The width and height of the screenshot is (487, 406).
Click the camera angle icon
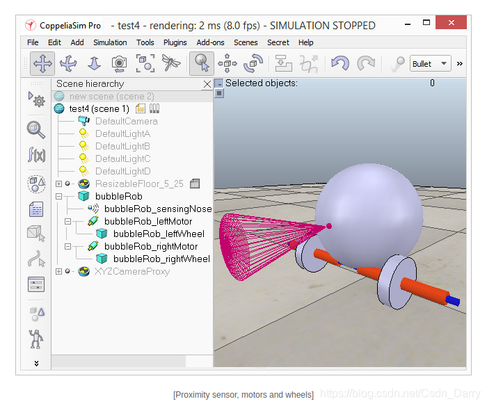(119, 64)
